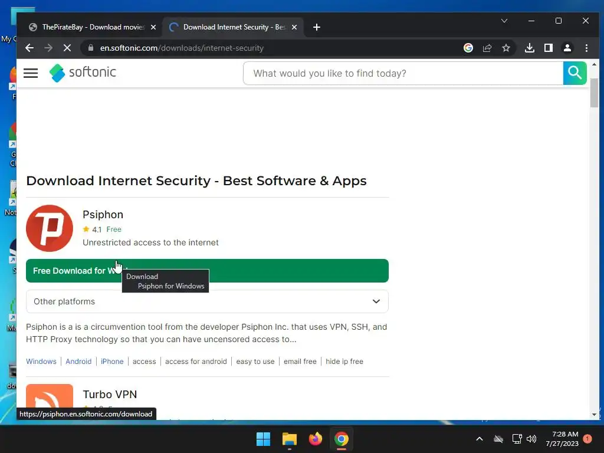604x453 pixels.
Task: Toggle the Chrome side panel
Action: coord(548,48)
